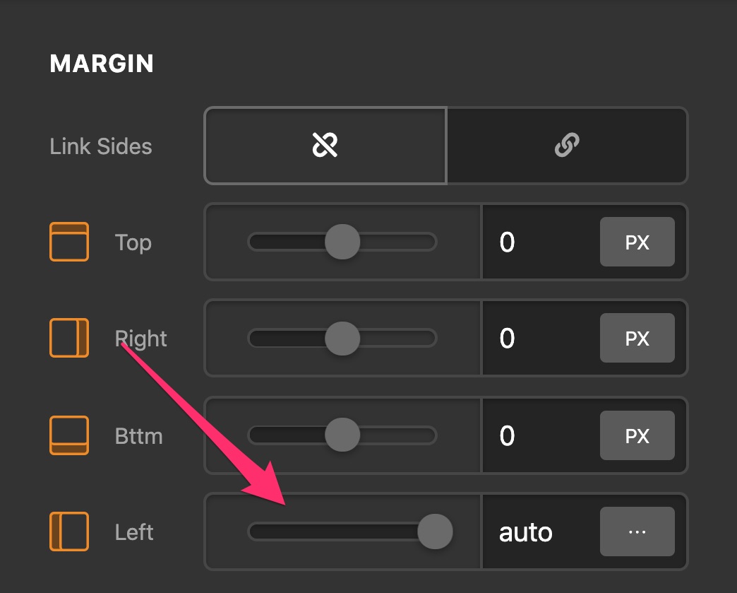
Task: Click the Top margin side icon
Action: (x=69, y=242)
